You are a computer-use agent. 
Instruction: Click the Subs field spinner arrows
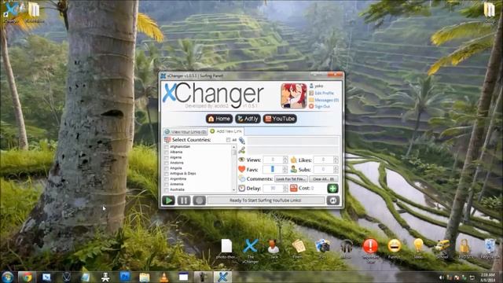tap(336, 169)
